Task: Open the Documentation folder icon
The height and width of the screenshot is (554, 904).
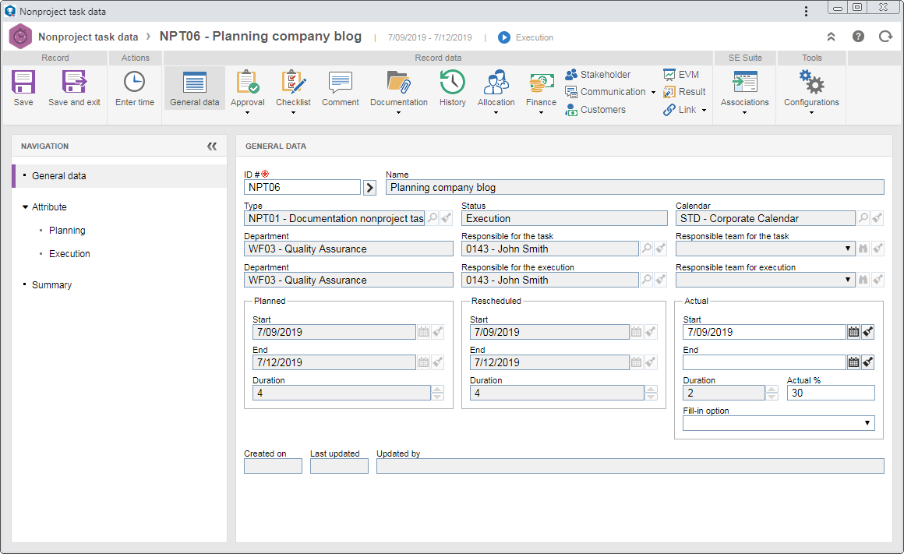Action: (x=398, y=82)
